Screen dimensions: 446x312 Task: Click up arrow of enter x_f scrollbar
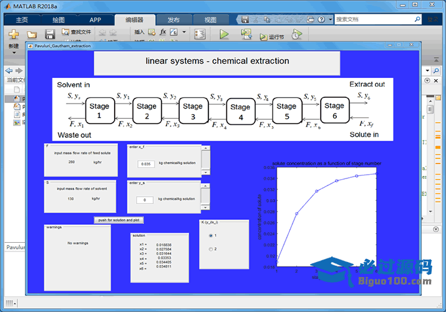pos(206,148)
